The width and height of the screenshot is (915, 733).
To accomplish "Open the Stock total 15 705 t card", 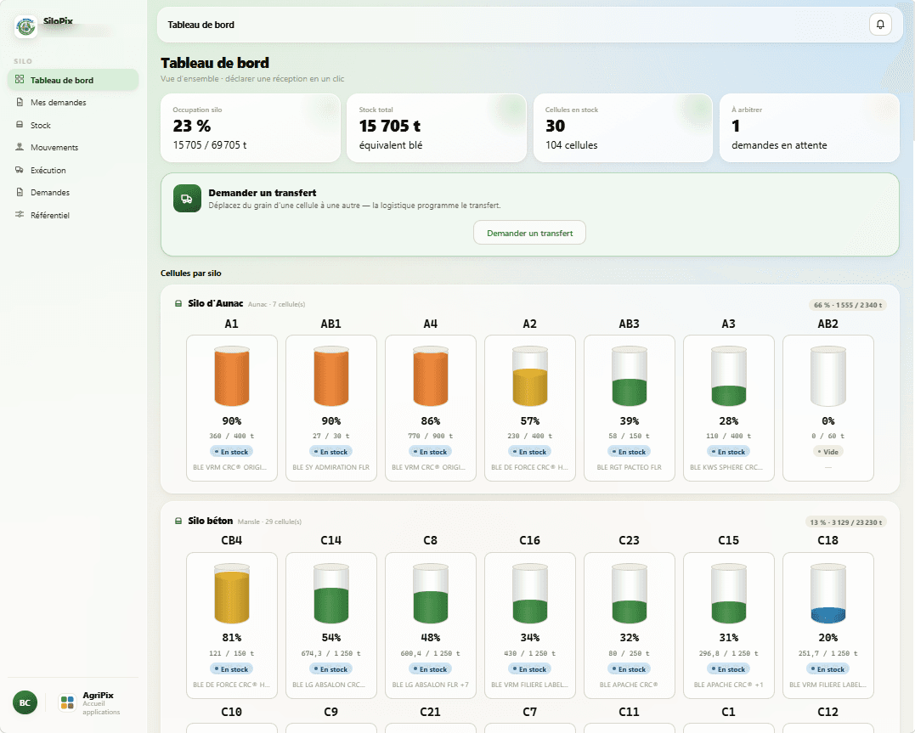I will 437,127.
